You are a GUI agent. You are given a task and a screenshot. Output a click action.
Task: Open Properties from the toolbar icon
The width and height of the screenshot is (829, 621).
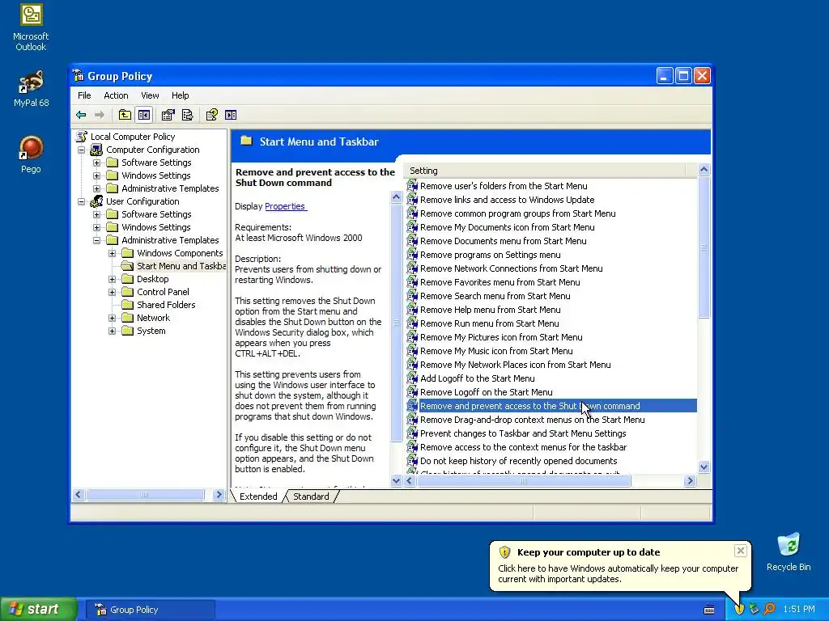(x=168, y=115)
